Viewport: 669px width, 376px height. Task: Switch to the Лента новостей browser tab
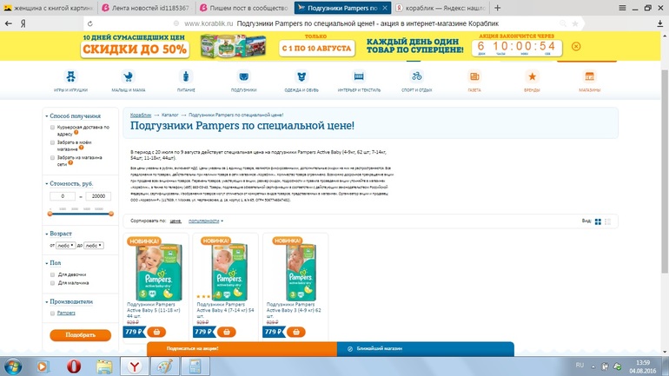[x=147, y=8]
